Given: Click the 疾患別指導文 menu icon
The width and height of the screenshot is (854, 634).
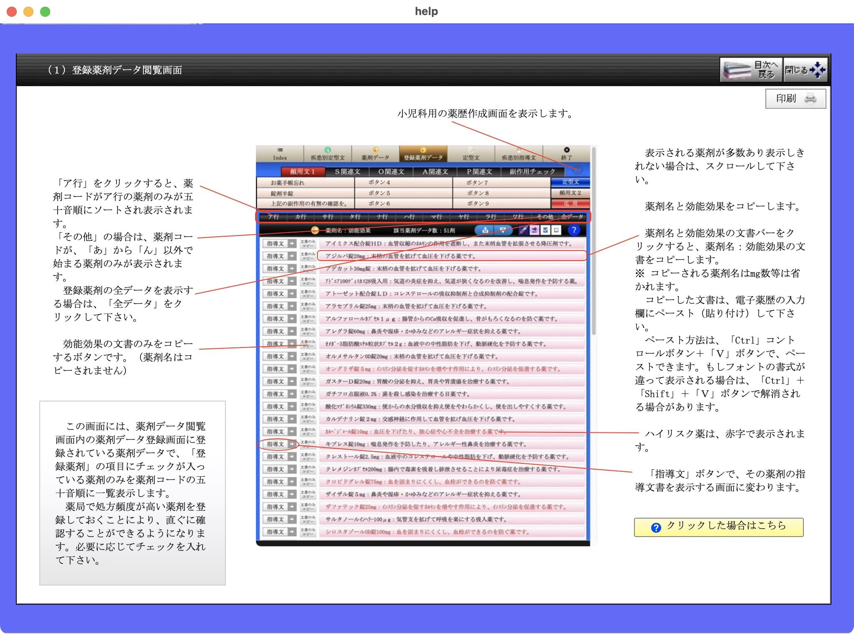Looking at the screenshot, I should point(519,149).
